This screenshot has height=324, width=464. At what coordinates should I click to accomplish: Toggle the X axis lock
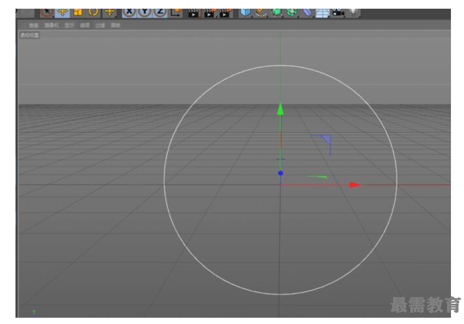click(129, 13)
